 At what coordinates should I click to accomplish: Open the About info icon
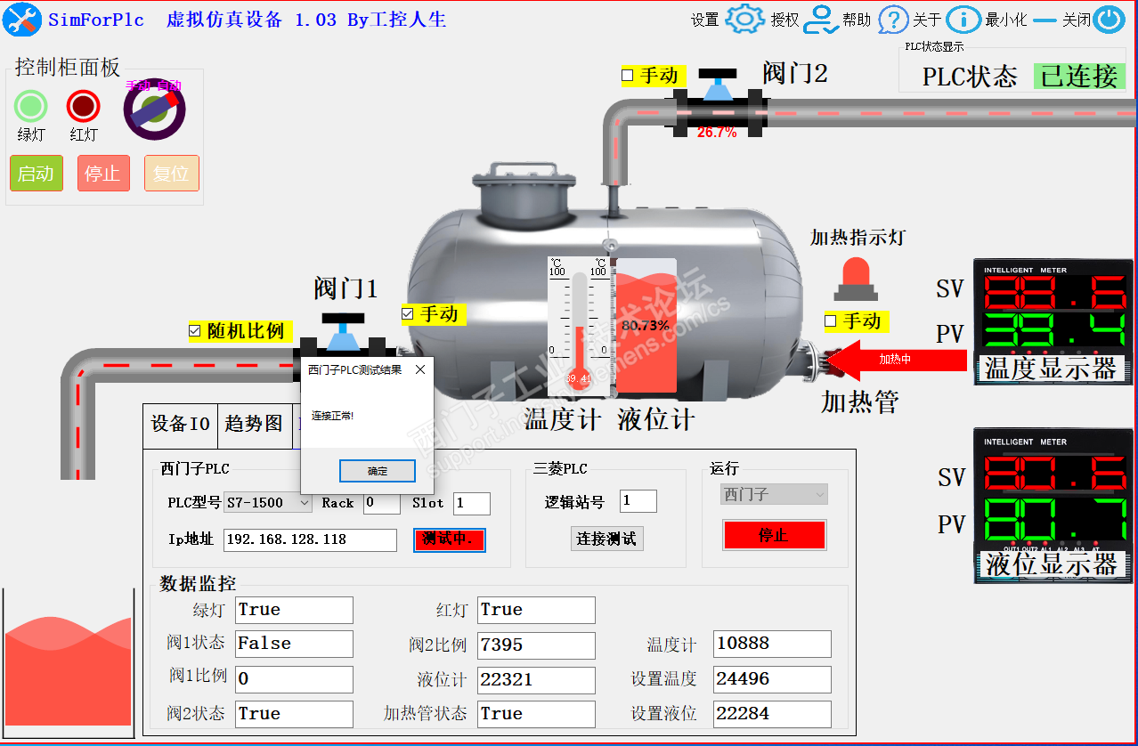[963, 20]
